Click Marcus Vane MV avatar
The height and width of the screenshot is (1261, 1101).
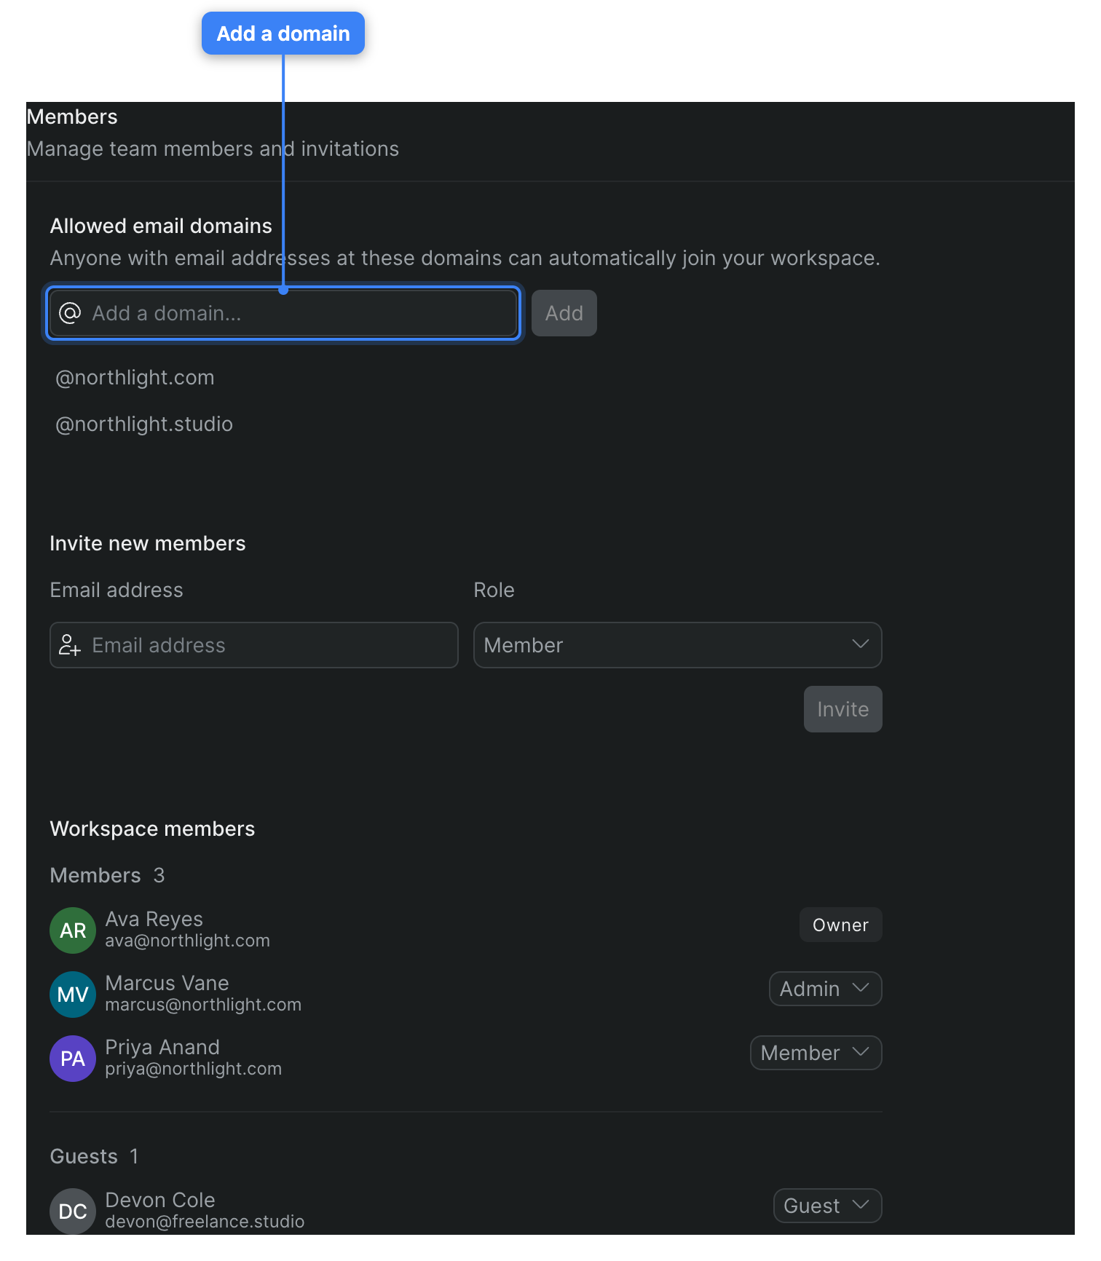(73, 995)
